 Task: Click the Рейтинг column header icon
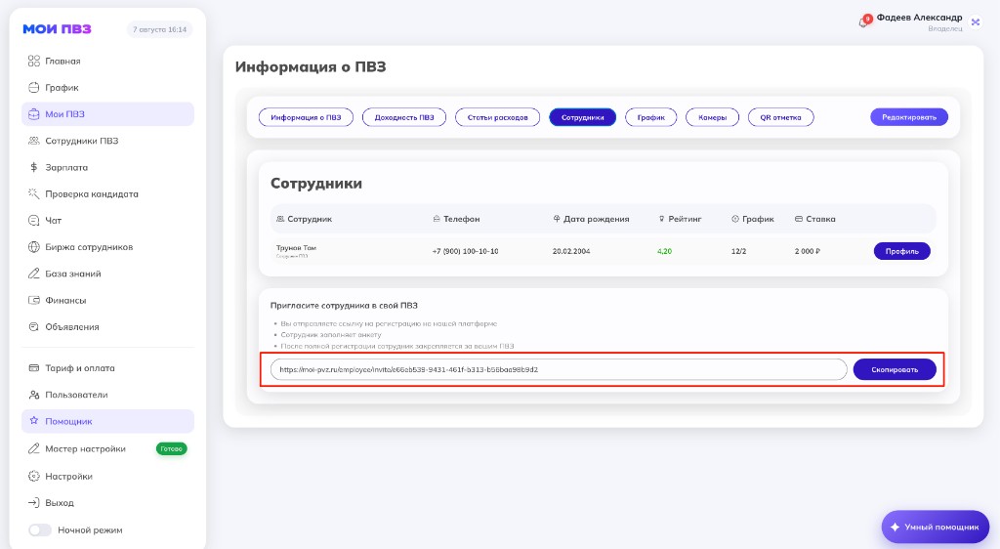(x=662, y=219)
